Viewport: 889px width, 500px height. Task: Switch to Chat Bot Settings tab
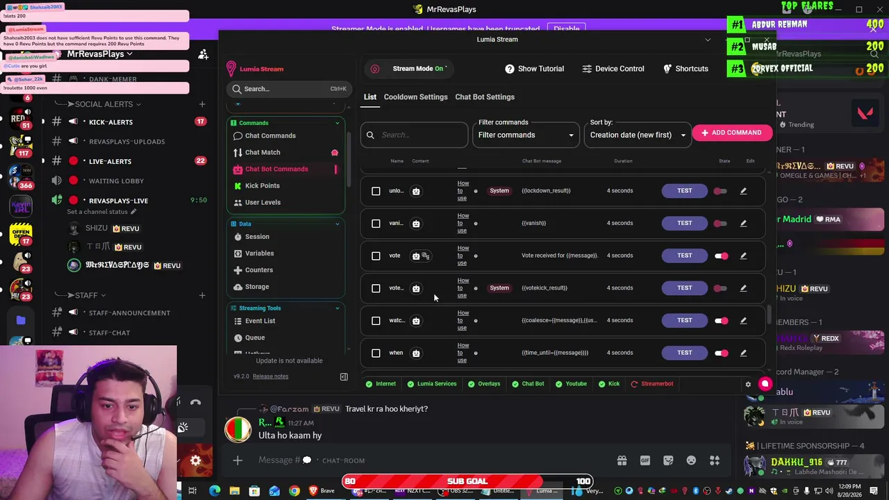tap(485, 97)
